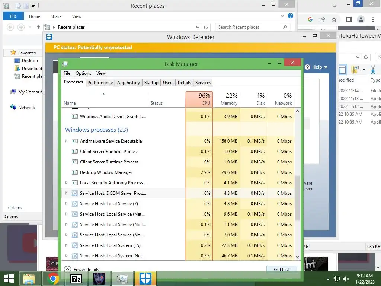
Task: Sort processes by Disk column
Action: tap(253, 99)
